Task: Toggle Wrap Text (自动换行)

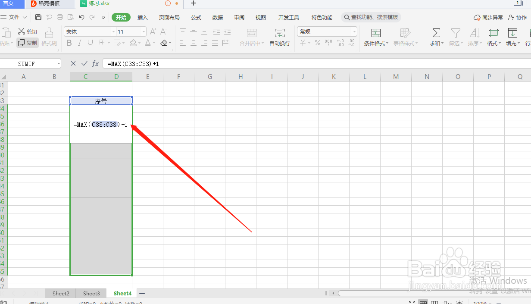Action: click(x=280, y=37)
